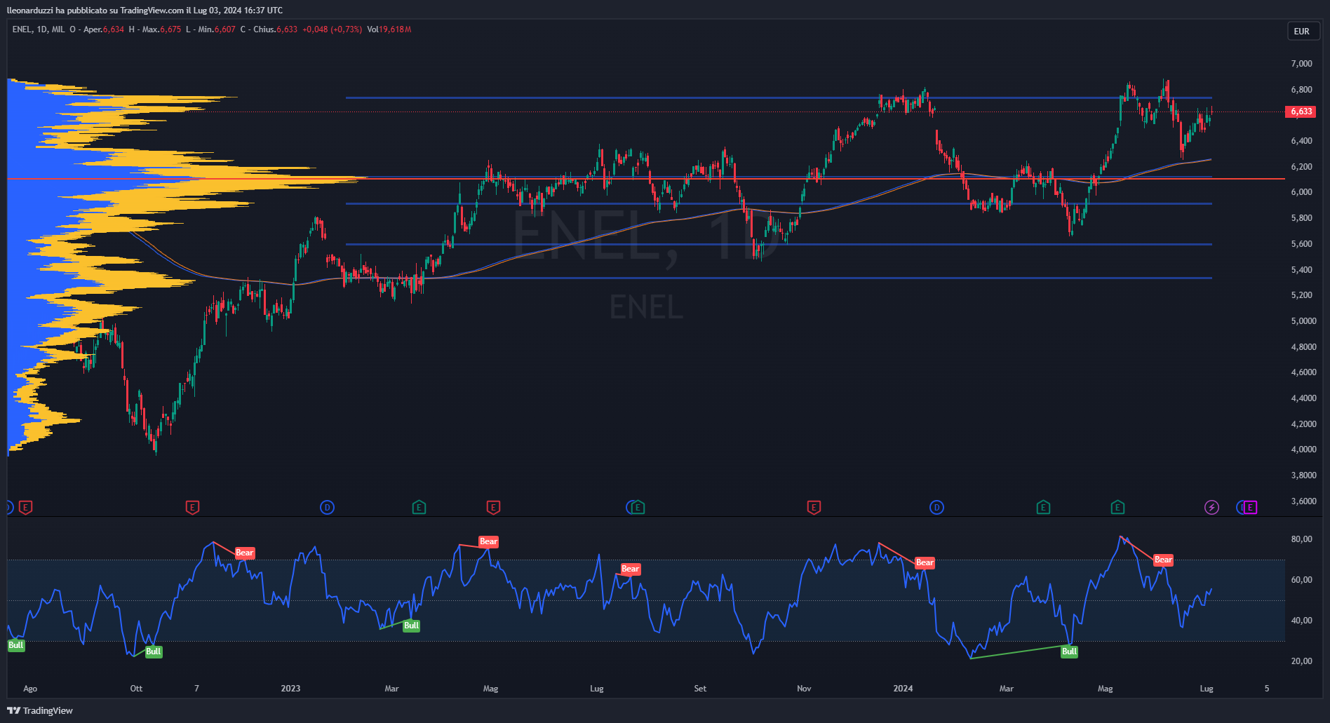1330x723 pixels.
Task: Click the Bear divergence label after the 7 date
Action: [x=244, y=553]
